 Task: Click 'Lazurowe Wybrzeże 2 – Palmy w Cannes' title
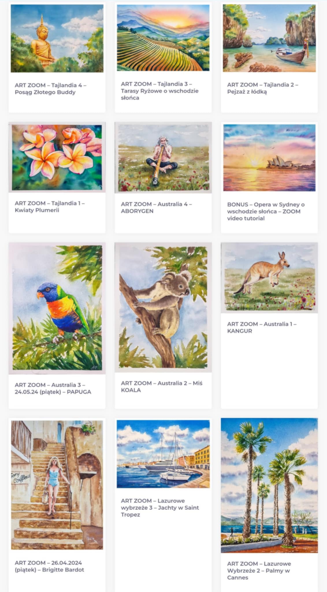pos(259,571)
